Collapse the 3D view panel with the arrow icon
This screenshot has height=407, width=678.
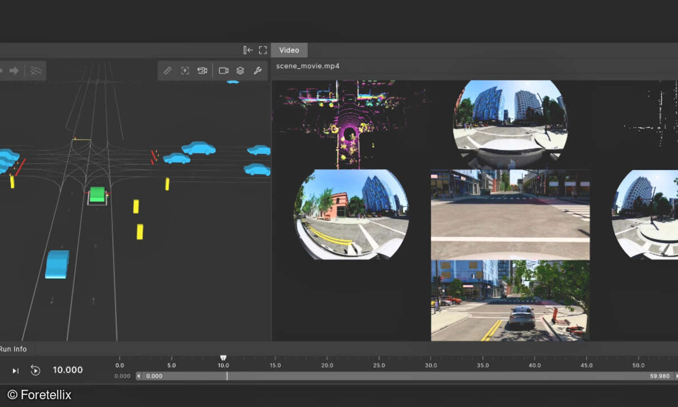click(248, 50)
